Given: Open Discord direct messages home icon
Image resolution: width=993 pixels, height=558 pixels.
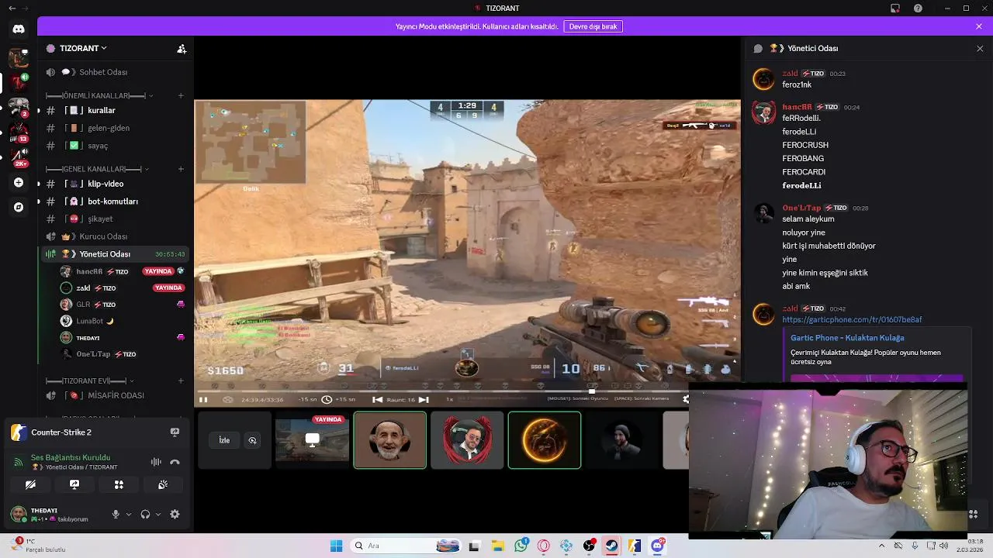Looking at the screenshot, I should coord(19,29).
